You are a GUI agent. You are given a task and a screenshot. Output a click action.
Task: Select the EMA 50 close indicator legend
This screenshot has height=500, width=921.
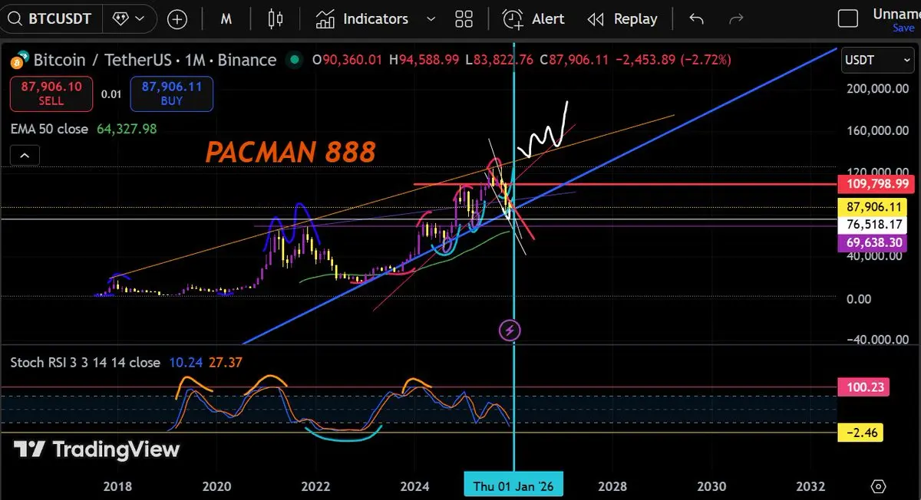click(49, 130)
